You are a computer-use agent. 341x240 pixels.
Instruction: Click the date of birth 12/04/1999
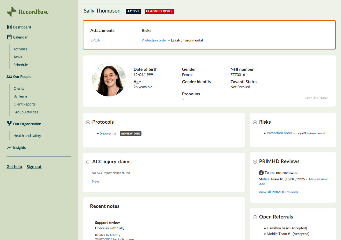tap(143, 75)
